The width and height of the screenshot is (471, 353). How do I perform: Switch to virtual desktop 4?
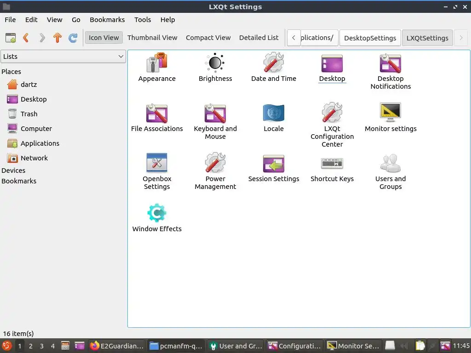pos(53,346)
